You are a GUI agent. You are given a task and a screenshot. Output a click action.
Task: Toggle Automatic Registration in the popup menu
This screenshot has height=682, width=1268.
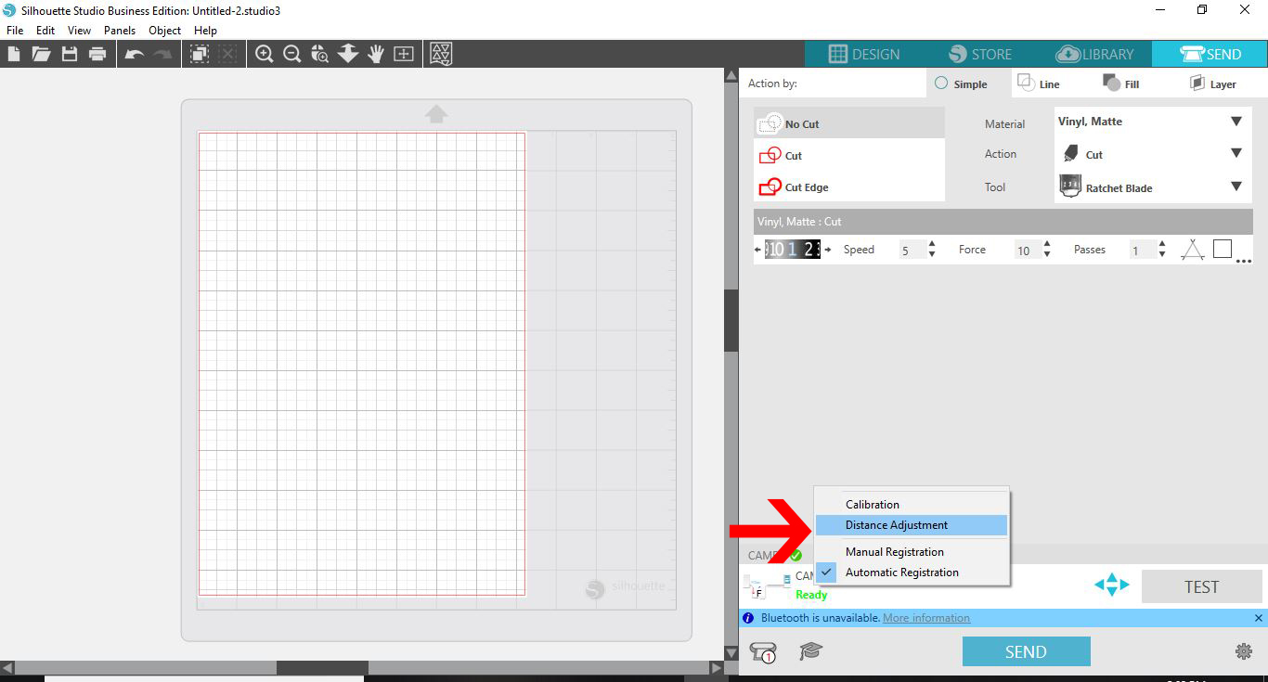[x=912, y=573]
